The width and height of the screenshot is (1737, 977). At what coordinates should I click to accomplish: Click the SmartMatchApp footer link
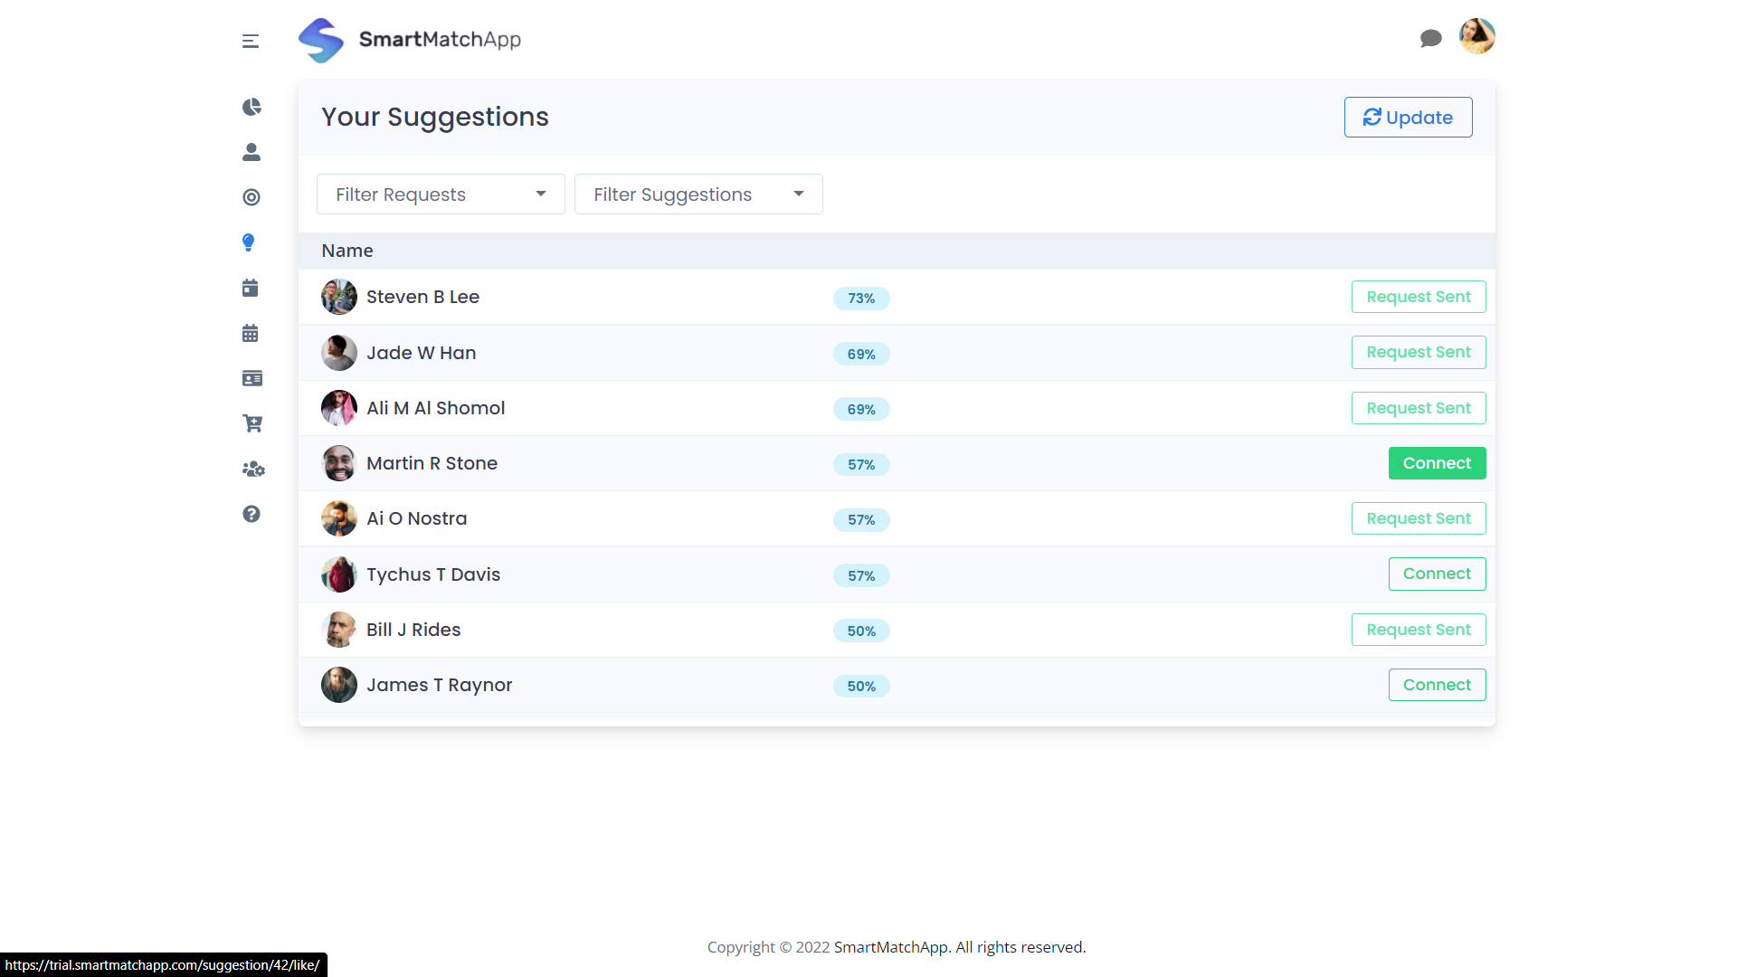890,947
